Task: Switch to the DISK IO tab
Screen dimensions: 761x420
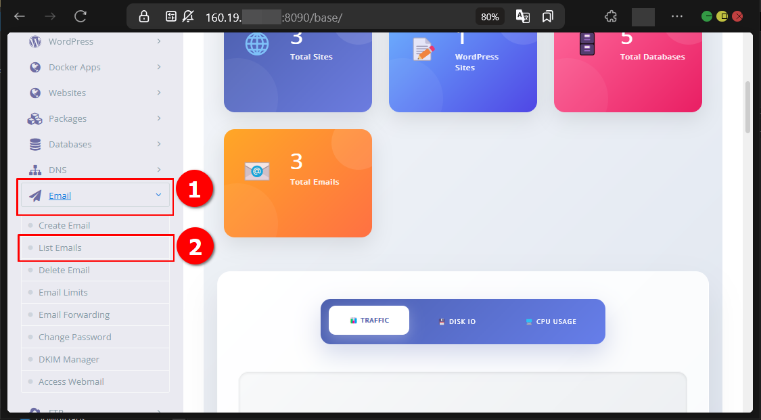Action: tap(457, 321)
